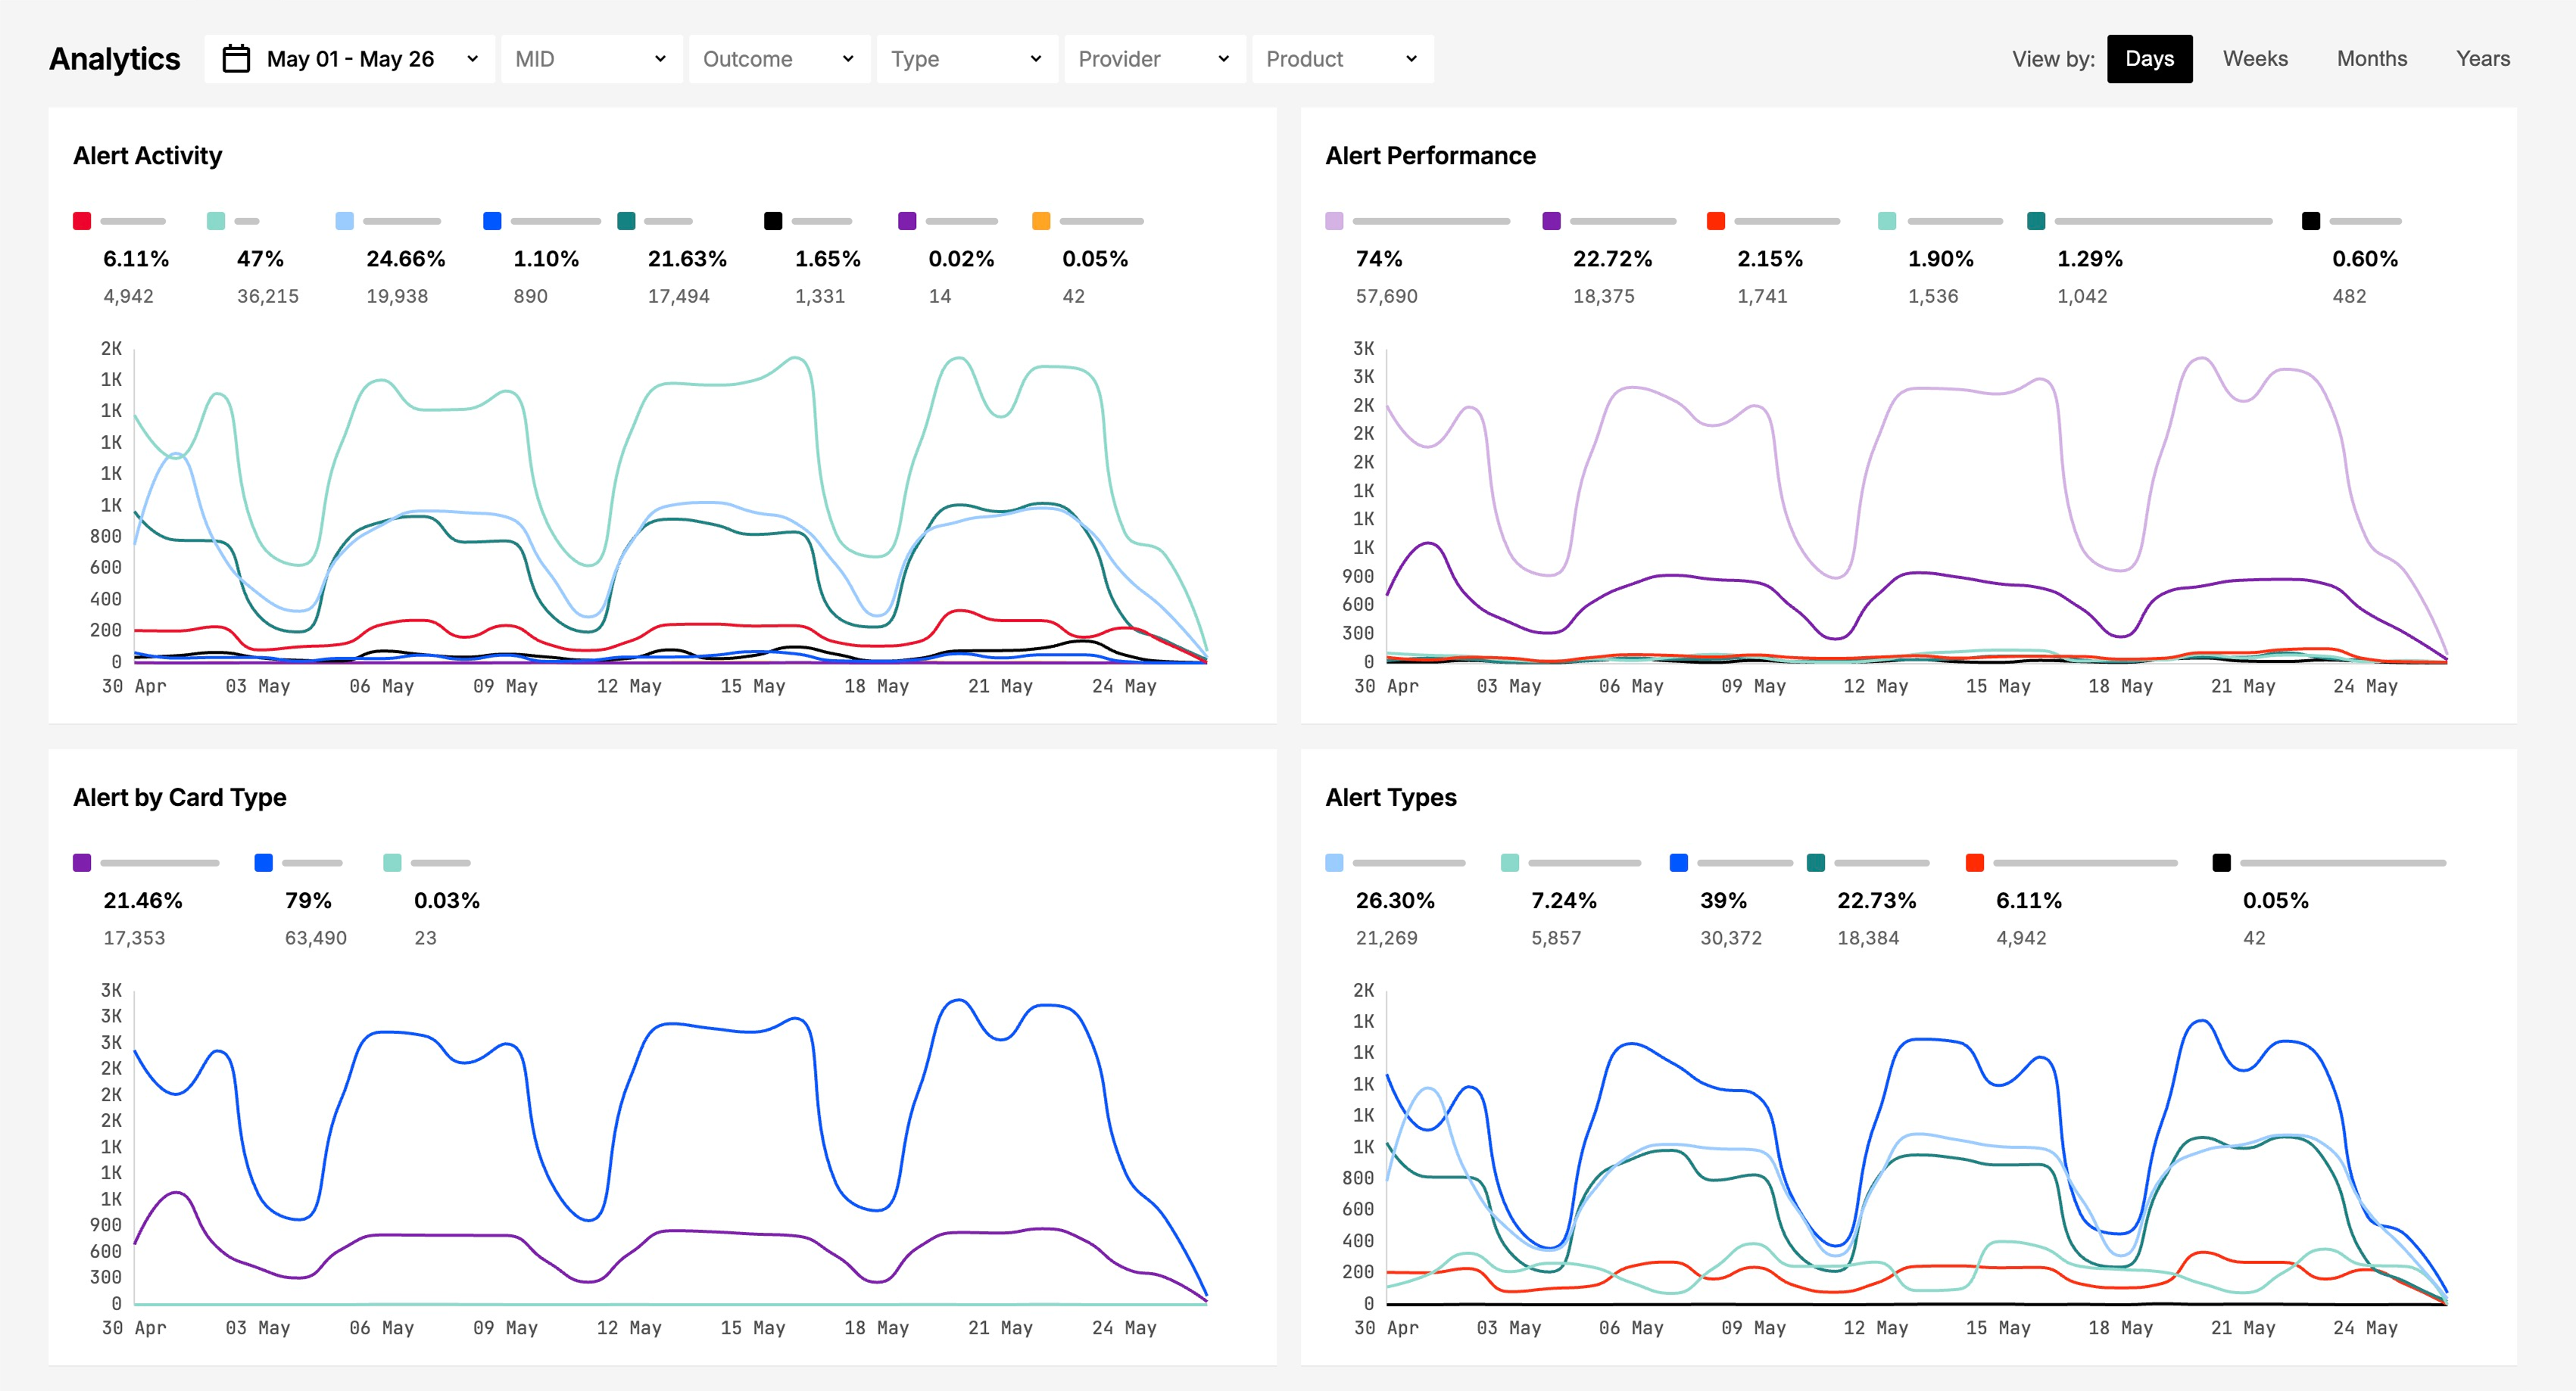Toggle blue 79% series in Card Type chart
The height and width of the screenshot is (1391, 2576).
tap(264, 863)
